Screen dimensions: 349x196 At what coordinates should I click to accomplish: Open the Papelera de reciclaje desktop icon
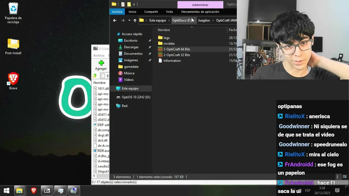13,13
